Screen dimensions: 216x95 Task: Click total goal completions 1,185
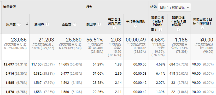(x=181, y=40)
